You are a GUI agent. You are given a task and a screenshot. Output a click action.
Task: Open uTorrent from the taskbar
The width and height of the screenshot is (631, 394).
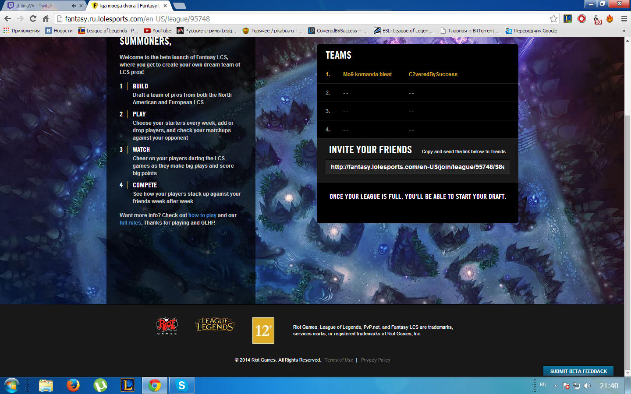click(x=100, y=385)
